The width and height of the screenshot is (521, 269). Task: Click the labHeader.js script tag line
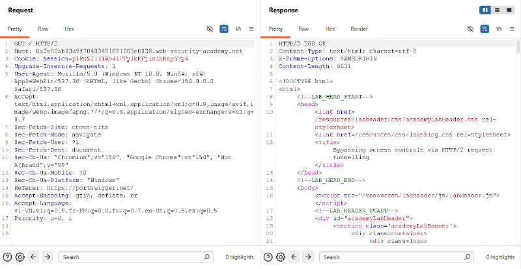(x=407, y=196)
